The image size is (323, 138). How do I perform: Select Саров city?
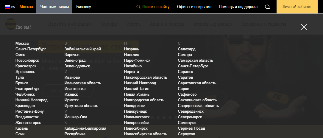point(184,89)
